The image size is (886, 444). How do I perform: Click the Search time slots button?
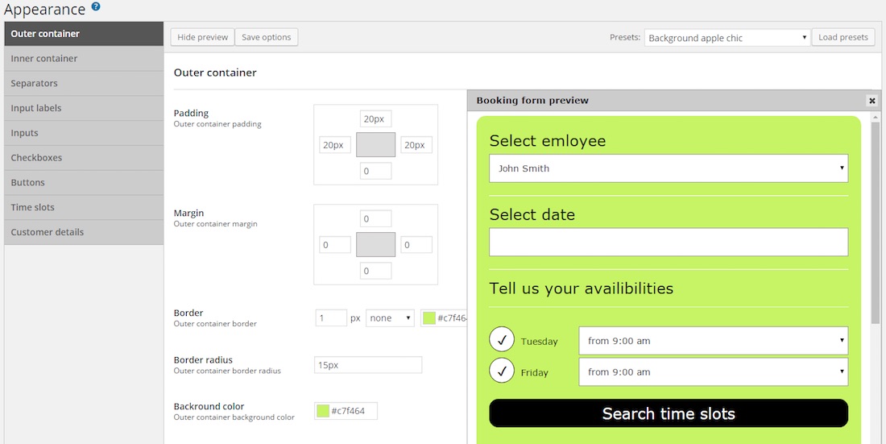[669, 414]
